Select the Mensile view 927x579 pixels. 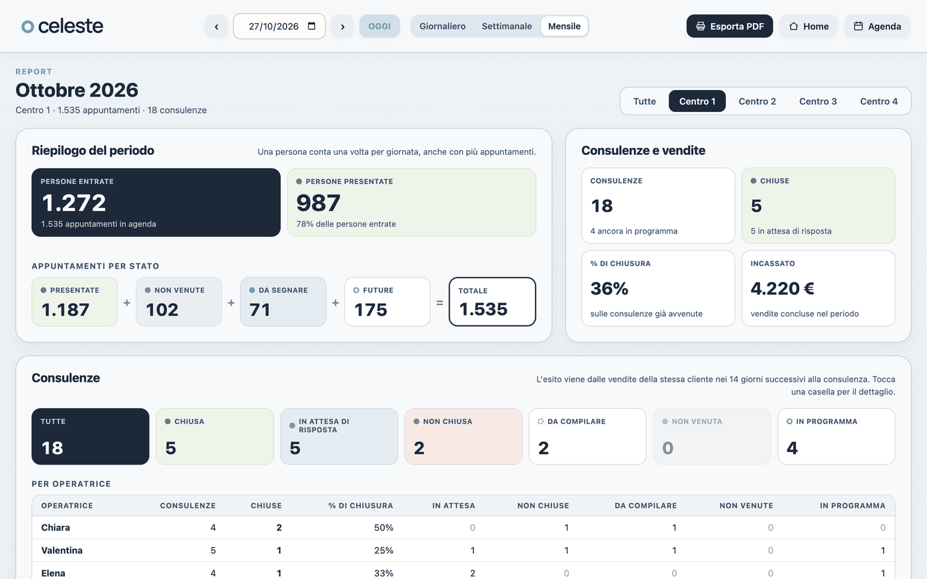coord(564,26)
